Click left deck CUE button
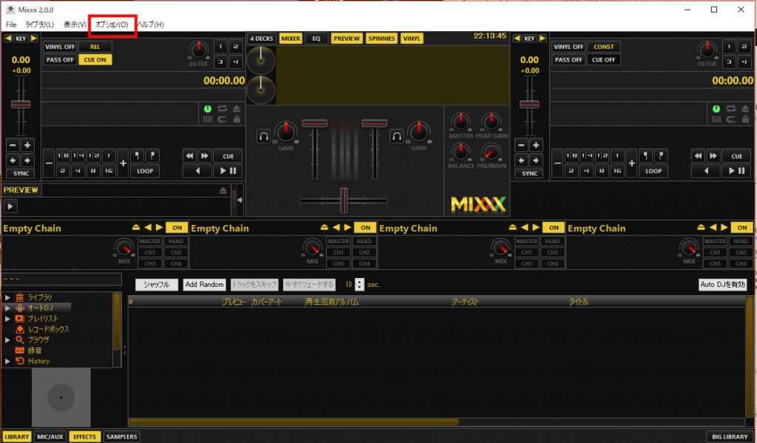The width and height of the screenshot is (757, 443). tap(228, 156)
